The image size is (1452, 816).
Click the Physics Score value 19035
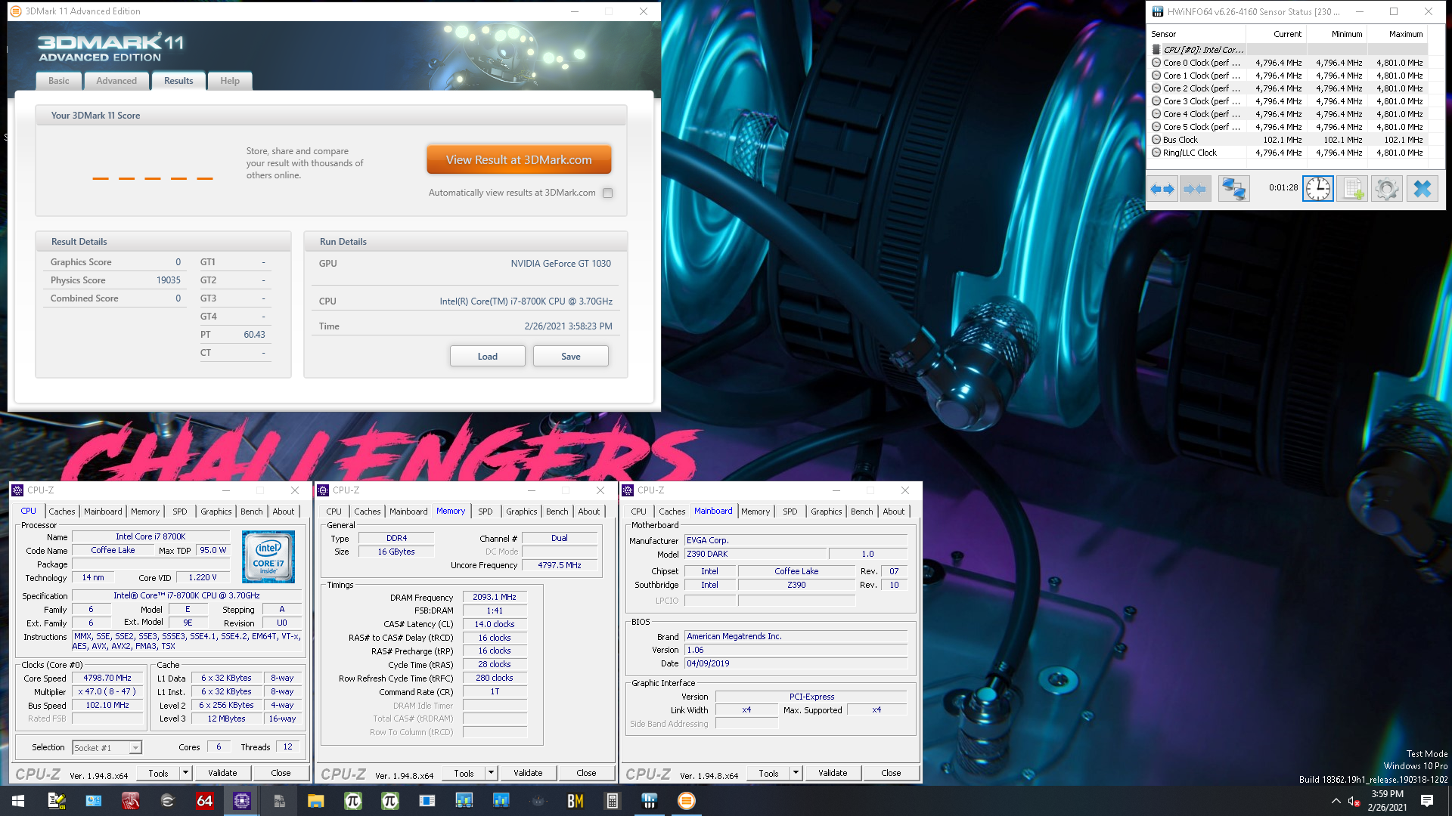tap(169, 280)
